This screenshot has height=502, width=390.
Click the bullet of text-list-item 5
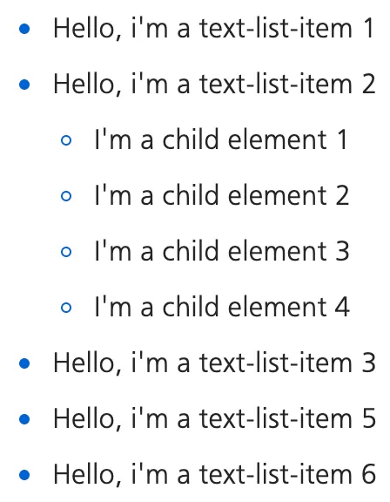[x=24, y=419]
